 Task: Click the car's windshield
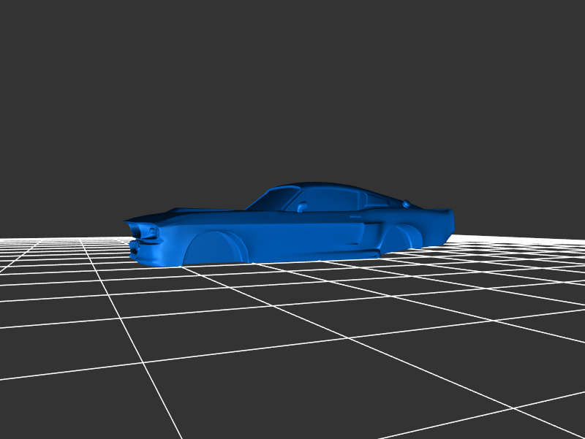(x=274, y=199)
